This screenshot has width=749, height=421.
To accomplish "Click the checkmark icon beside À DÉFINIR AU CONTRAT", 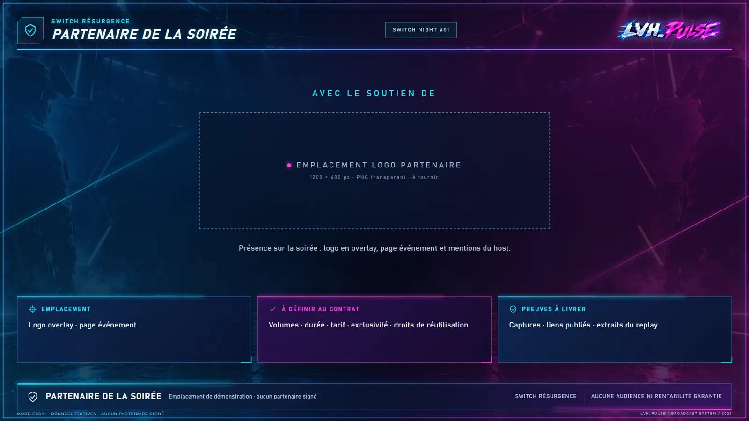I will pos(273,309).
